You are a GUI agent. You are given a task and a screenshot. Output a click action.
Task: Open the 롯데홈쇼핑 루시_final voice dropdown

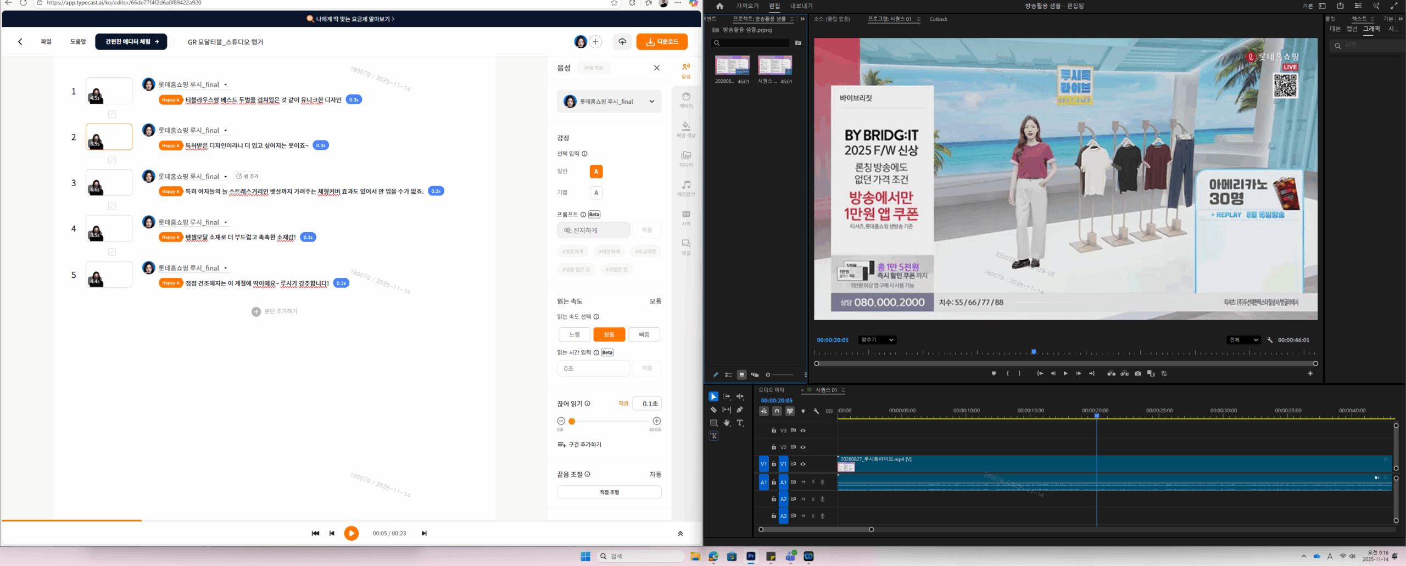click(x=609, y=102)
